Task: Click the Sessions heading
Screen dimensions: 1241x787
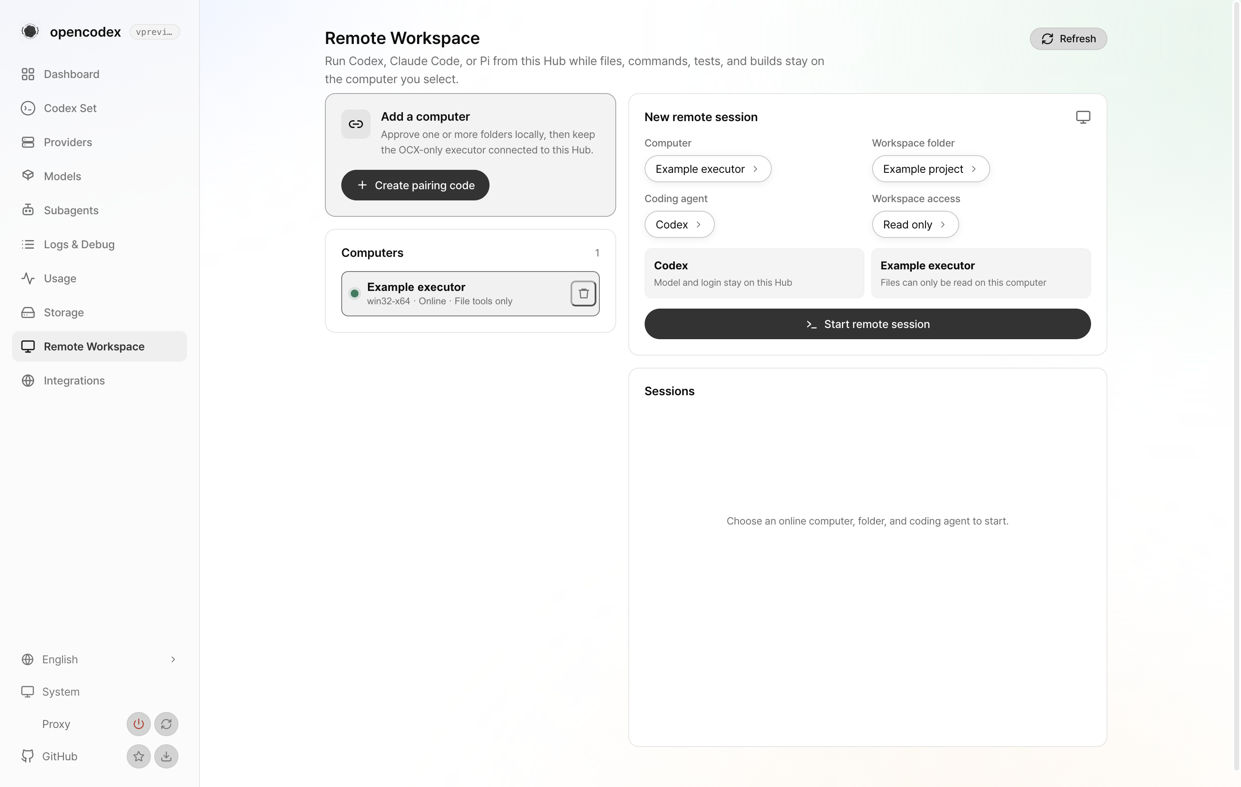Action: [670, 391]
